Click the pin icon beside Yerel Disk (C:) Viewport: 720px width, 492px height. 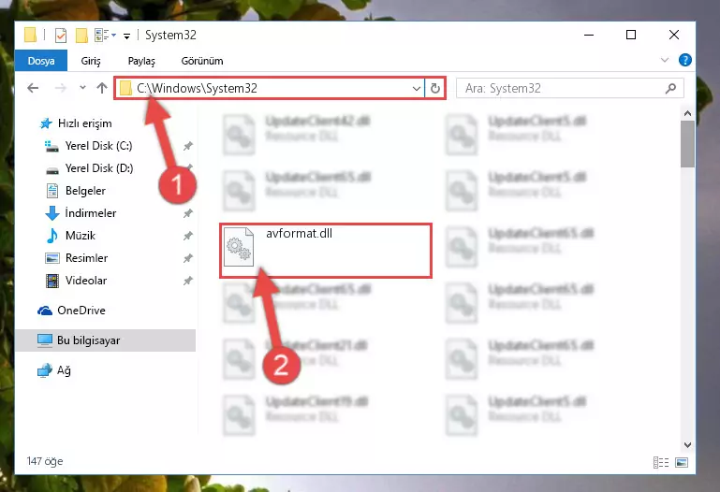tap(188, 146)
